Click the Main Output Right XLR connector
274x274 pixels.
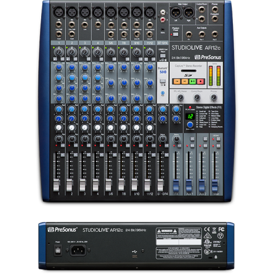[x=189, y=13]
